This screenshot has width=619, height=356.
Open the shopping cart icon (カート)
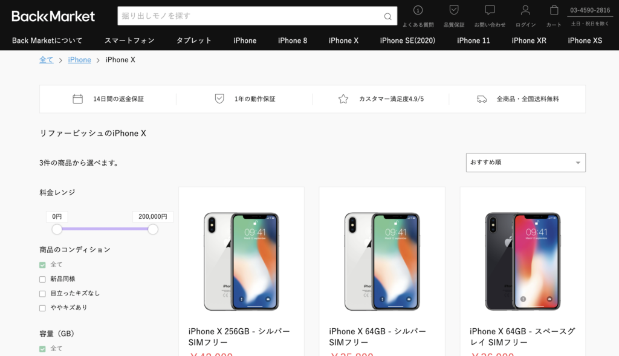[x=554, y=10]
